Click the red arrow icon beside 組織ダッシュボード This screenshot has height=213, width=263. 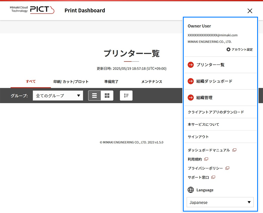[191, 81]
